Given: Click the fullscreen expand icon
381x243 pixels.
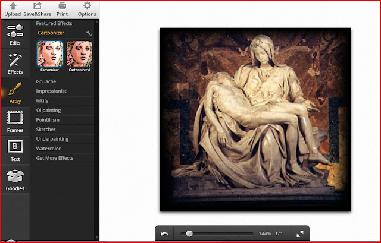Looking at the screenshot, I should click(x=300, y=233).
